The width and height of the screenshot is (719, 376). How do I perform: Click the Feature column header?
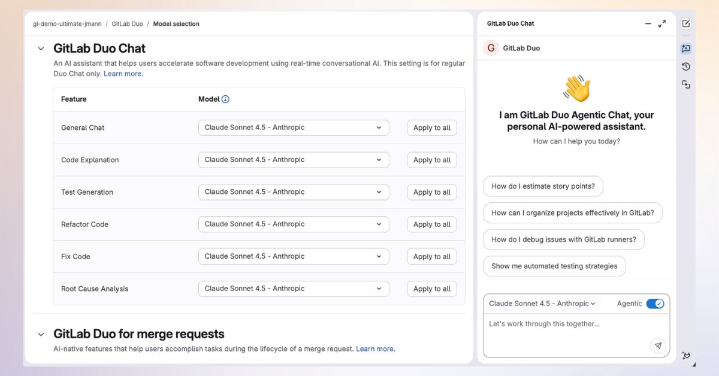point(74,99)
